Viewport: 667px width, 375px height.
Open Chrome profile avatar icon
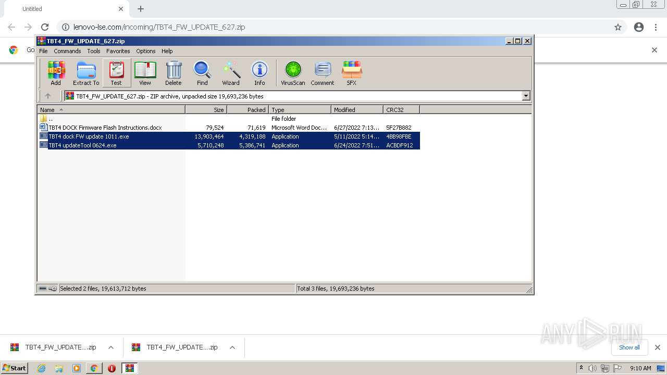pos(639,27)
